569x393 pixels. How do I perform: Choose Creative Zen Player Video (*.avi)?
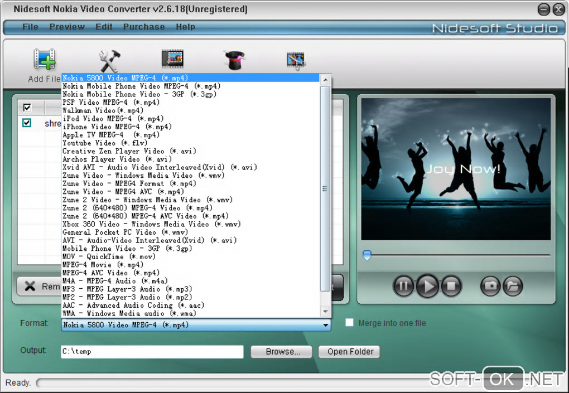[x=191, y=151]
